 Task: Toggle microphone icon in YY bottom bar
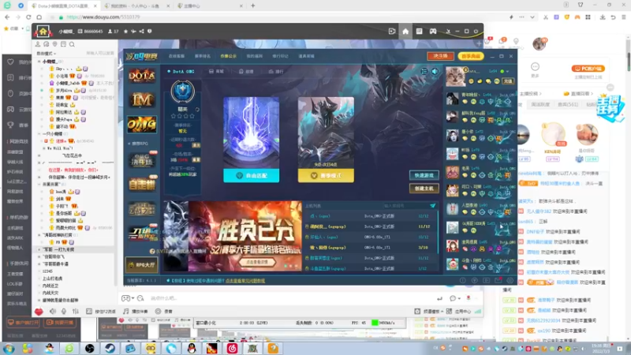point(64,311)
